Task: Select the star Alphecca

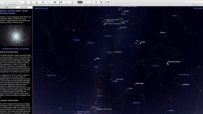Action: (x=183, y=85)
